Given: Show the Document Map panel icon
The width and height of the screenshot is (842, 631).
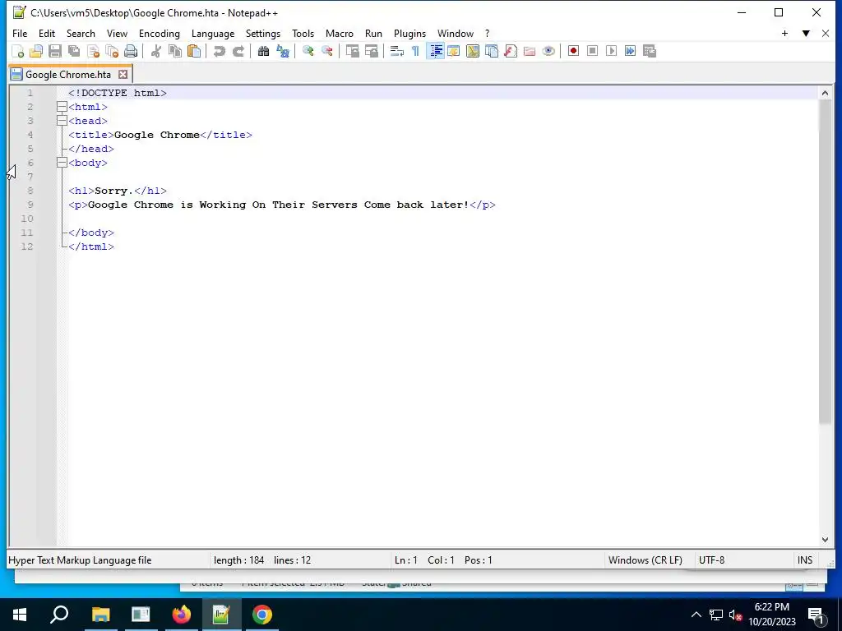Looking at the screenshot, I should pyautogui.click(x=473, y=51).
